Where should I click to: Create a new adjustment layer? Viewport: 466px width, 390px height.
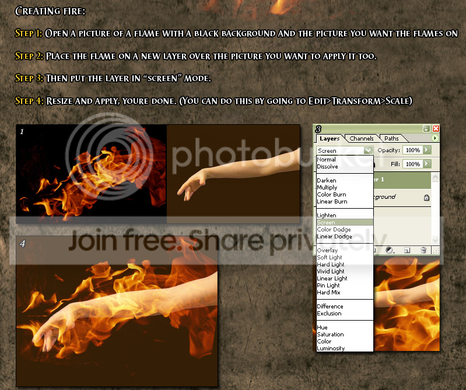[390, 250]
